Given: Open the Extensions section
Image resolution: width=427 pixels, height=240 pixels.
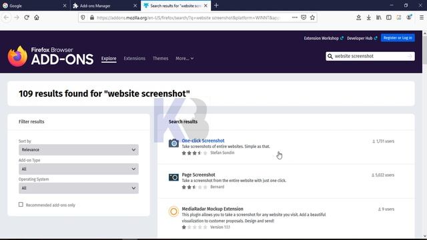Looking at the screenshot, I should point(135,58).
